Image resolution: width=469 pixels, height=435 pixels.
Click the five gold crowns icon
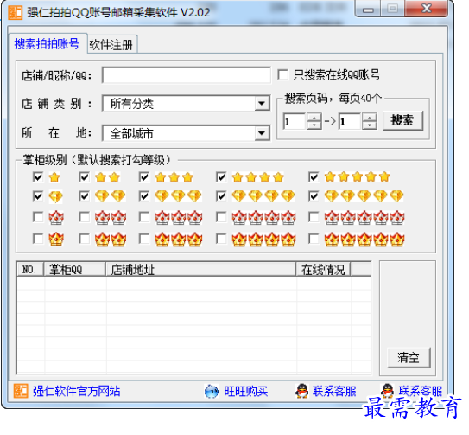click(x=364, y=240)
